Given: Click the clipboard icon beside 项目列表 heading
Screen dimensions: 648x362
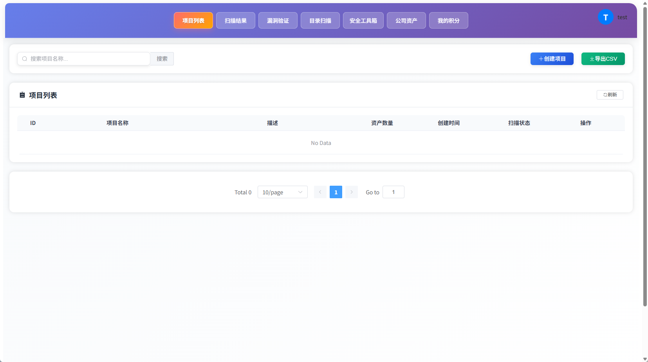Looking at the screenshot, I should 22,95.
